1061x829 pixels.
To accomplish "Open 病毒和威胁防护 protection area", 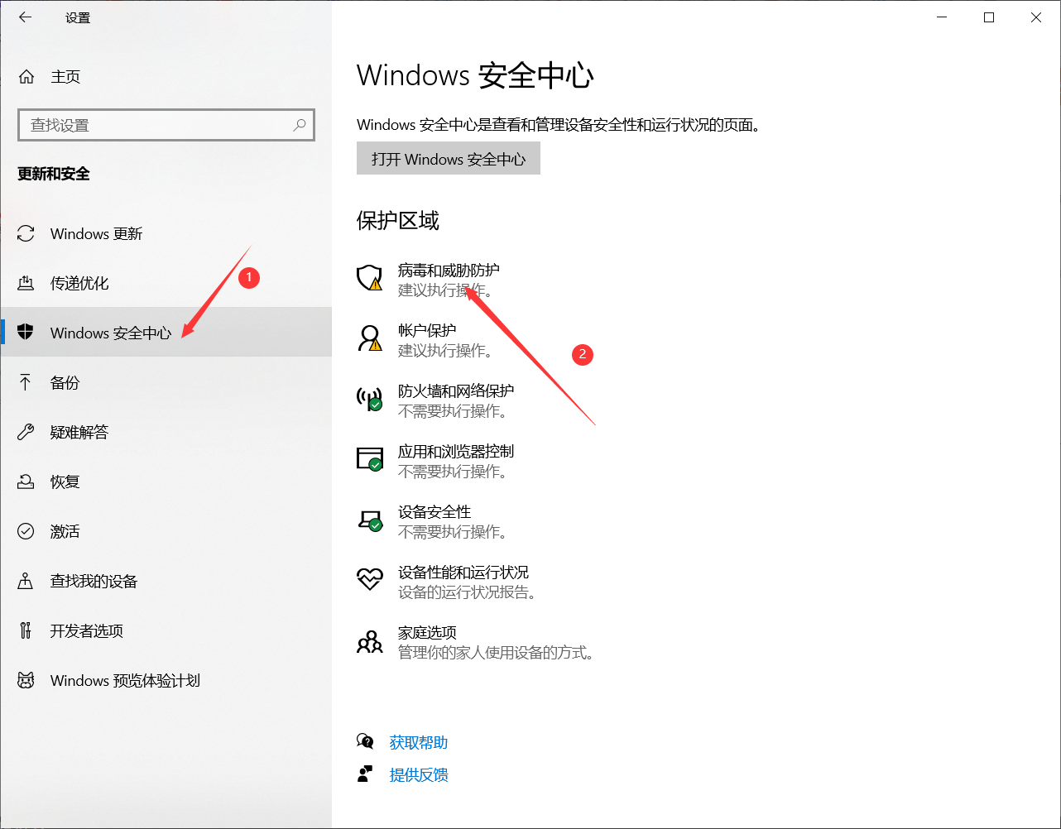I will click(x=449, y=271).
